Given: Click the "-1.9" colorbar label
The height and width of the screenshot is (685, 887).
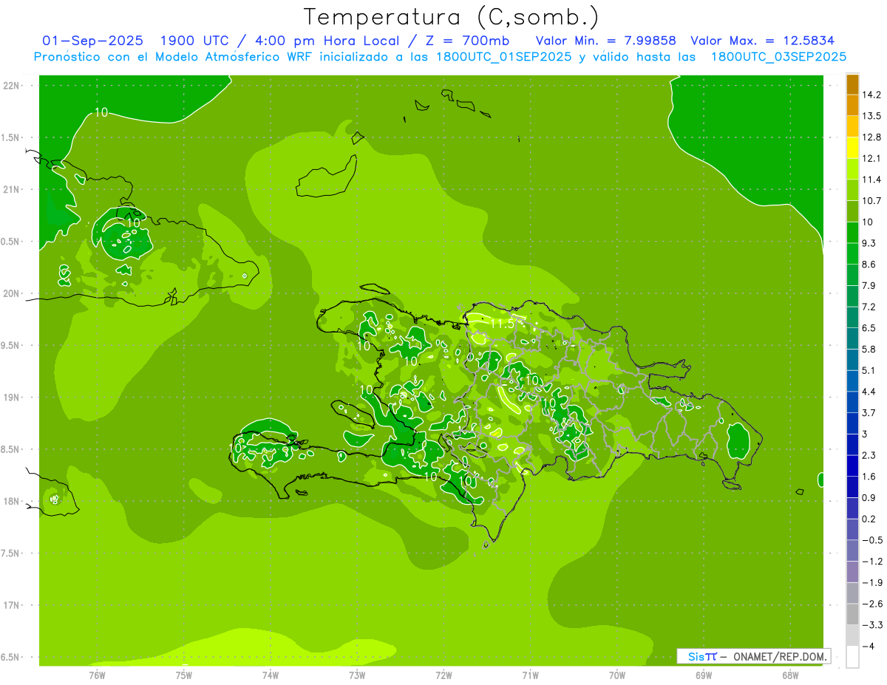Looking at the screenshot, I should [871, 582].
